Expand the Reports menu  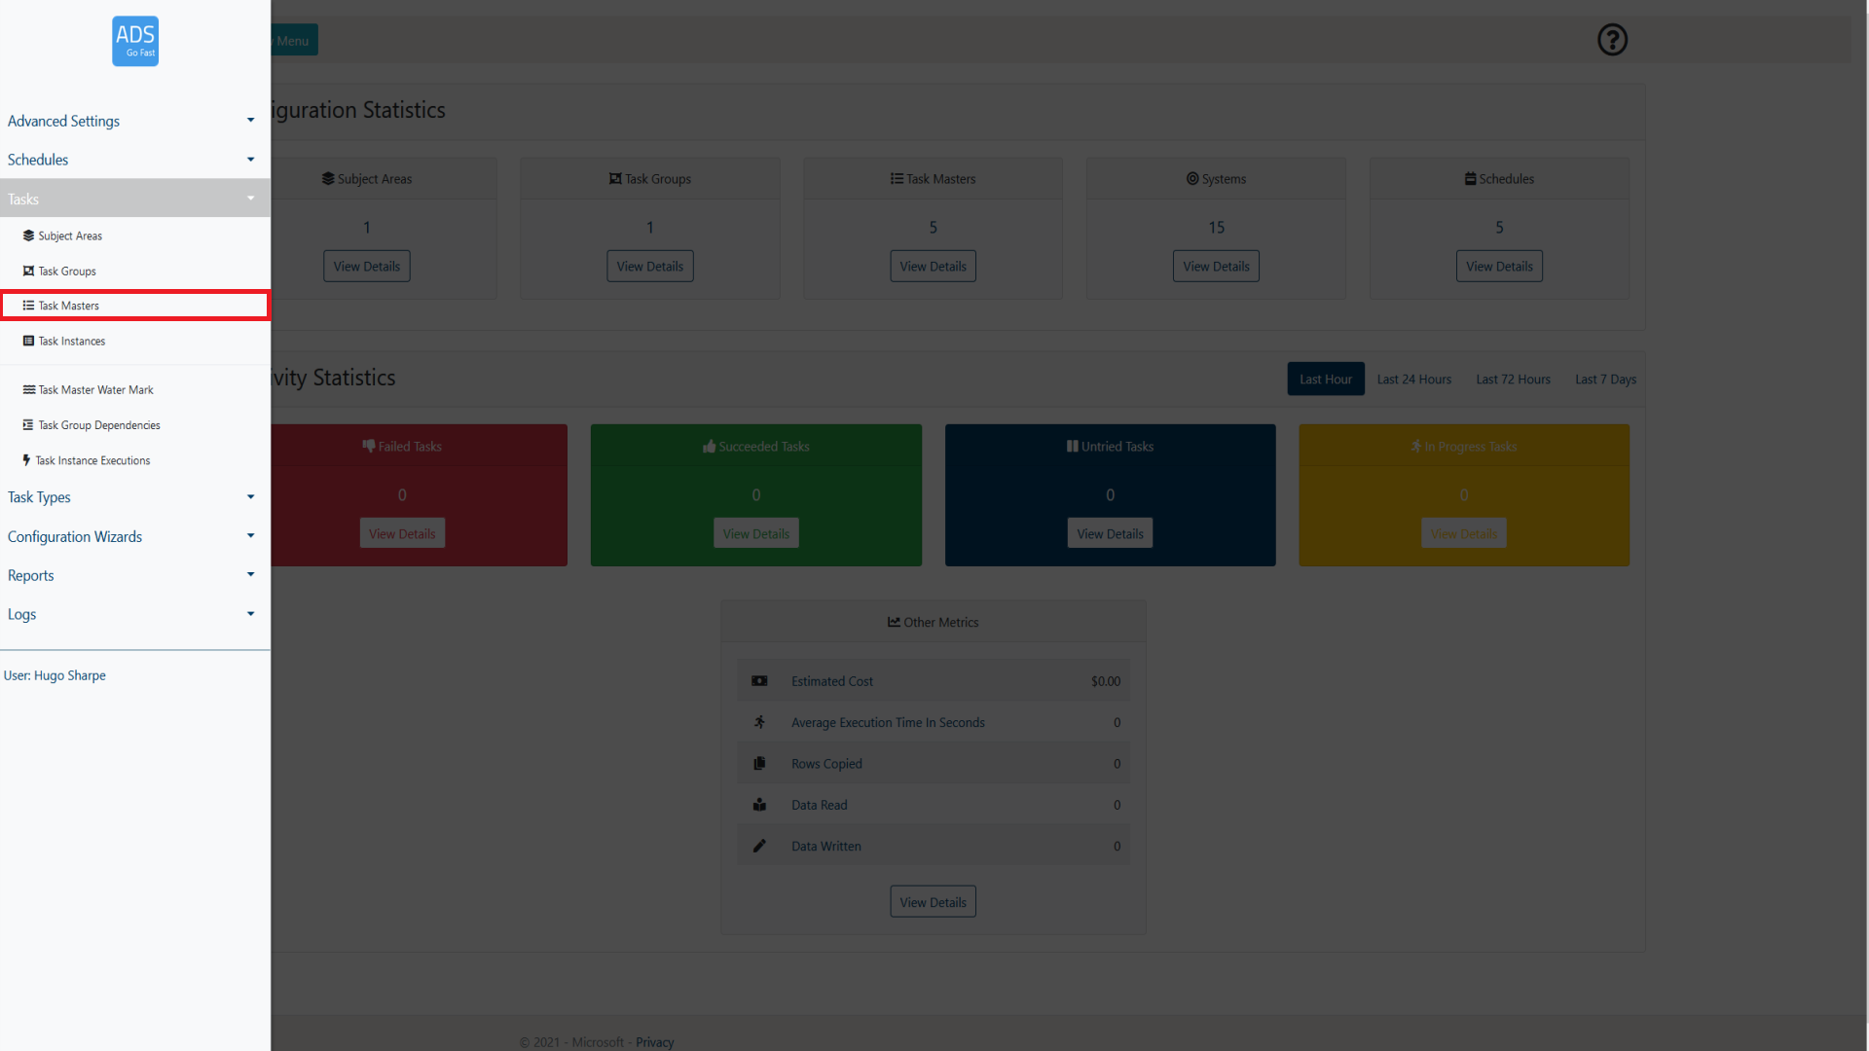(131, 575)
